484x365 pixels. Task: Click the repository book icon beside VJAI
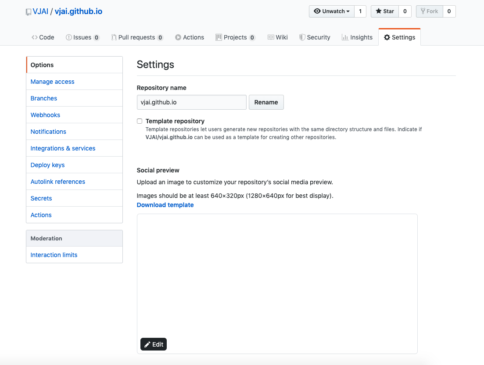point(29,12)
